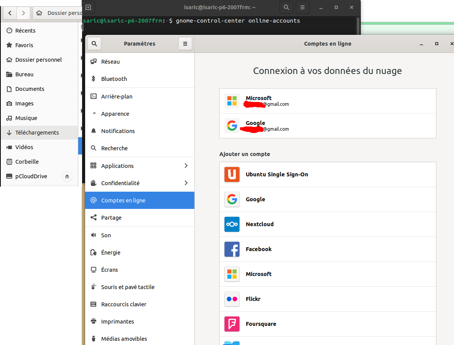Image resolution: width=454 pixels, height=345 pixels.
Task: Open Images in file manager sidebar
Action: pyautogui.click(x=39, y=103)
